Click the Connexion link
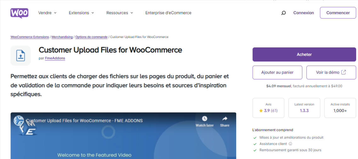This screenshot has height=159, width=358. [x=304, y=13]
